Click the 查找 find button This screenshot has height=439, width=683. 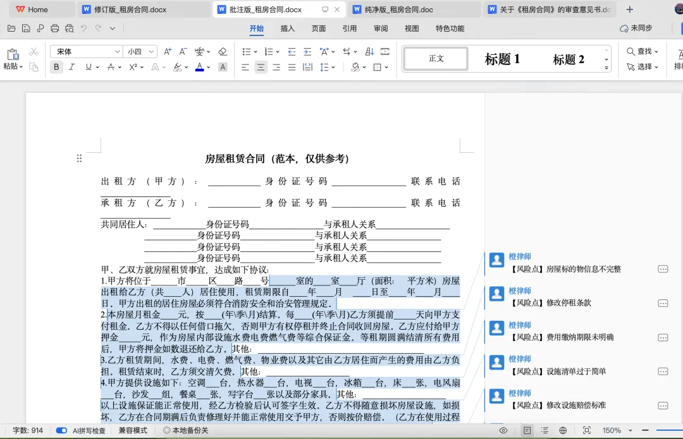tap(643, 51)
